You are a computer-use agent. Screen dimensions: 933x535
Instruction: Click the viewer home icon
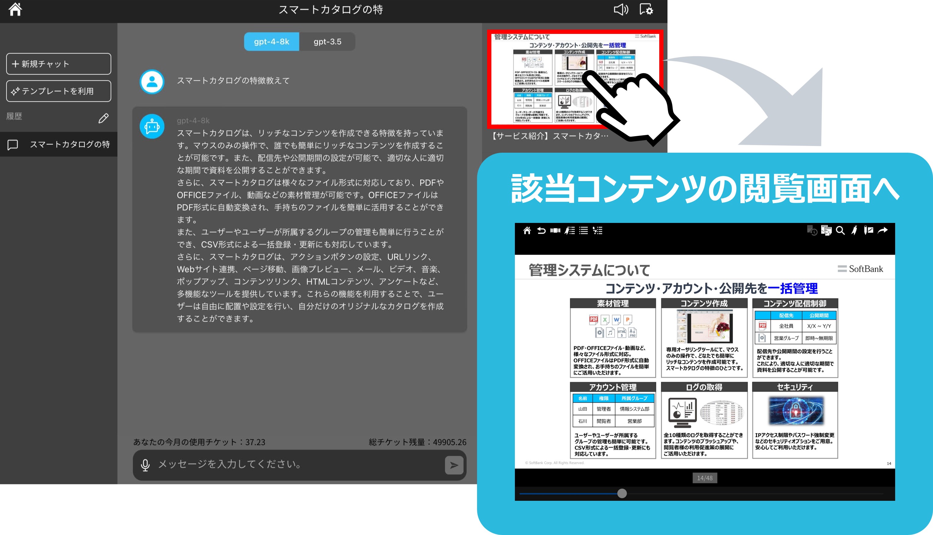pos(527,230)
